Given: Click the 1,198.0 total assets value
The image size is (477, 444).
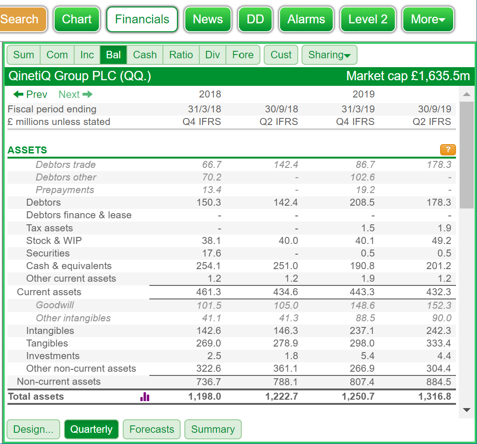Looking at the screenshot, I should pos(204,396).
